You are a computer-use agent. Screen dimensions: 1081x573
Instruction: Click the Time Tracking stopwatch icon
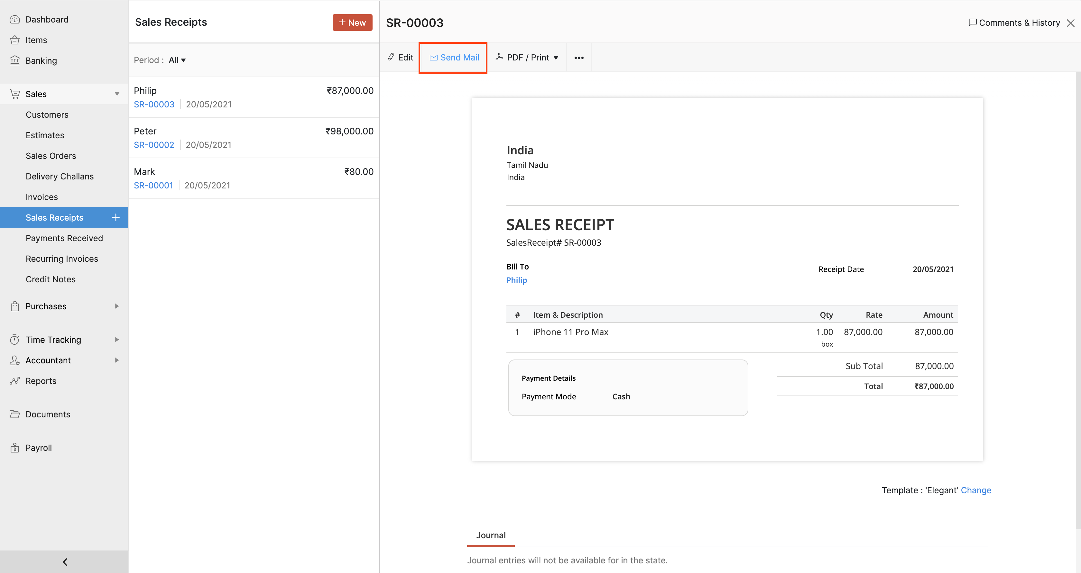pos(15,340)
